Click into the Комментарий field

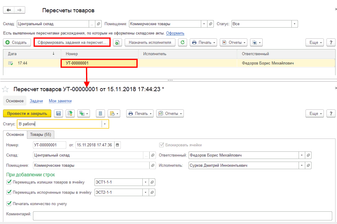[x=182, y=216]
